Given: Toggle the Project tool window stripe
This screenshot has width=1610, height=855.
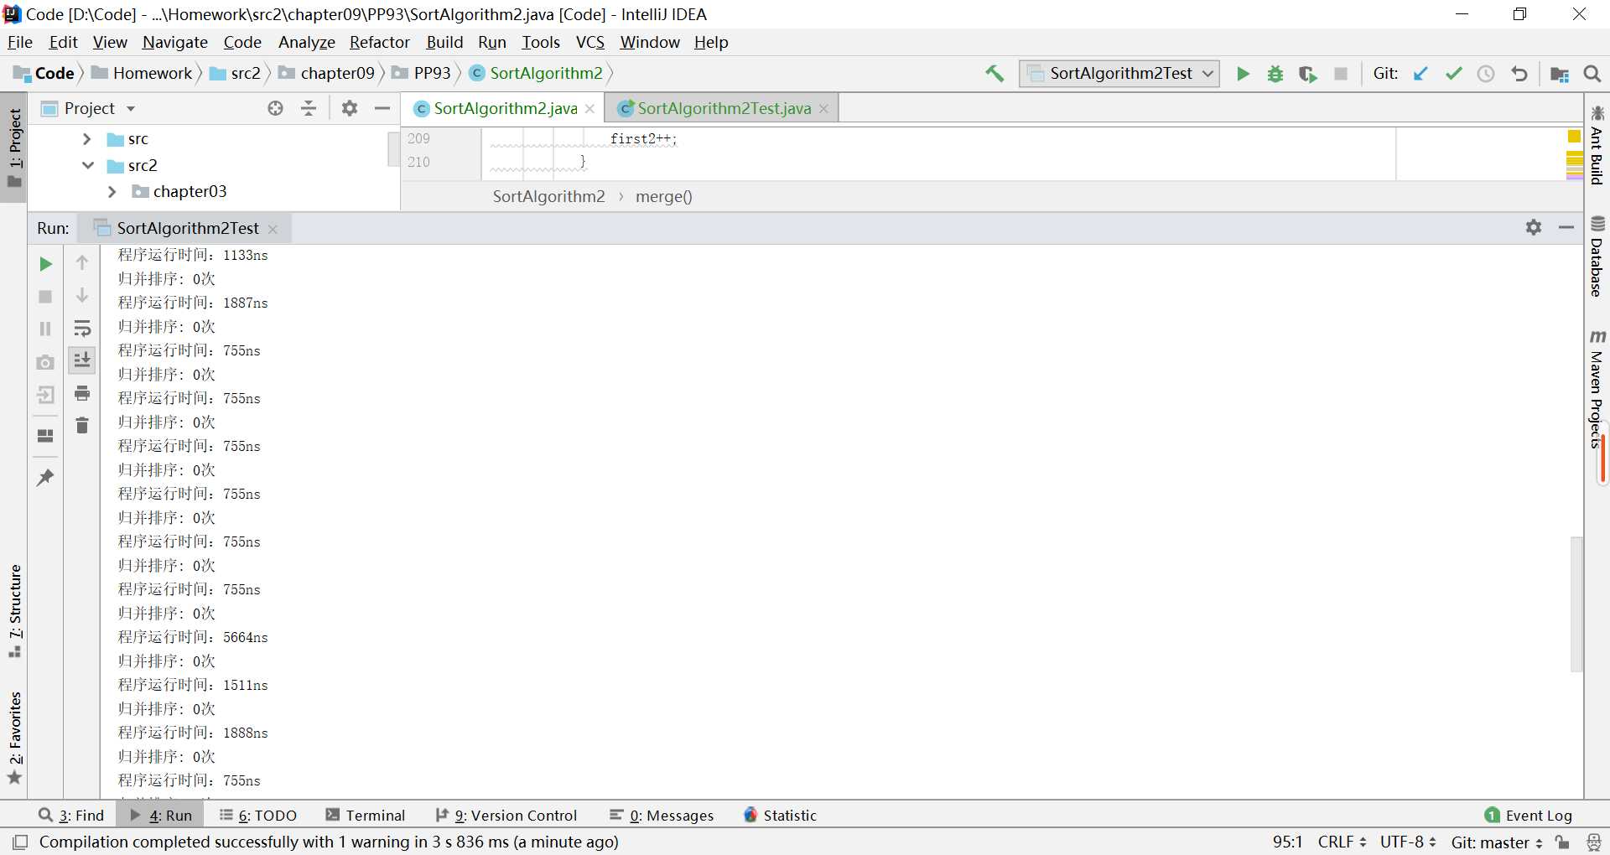Looking at the screenshot, I should coord(14,148).
